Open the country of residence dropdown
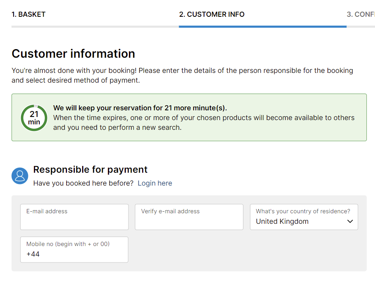 (x=304, y=217)
